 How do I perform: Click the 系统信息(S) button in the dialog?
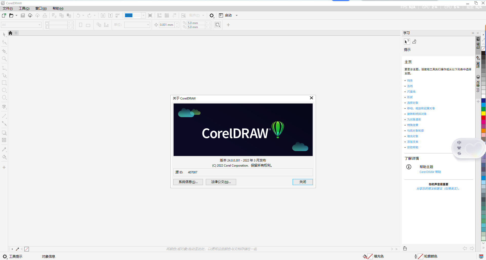188,182
